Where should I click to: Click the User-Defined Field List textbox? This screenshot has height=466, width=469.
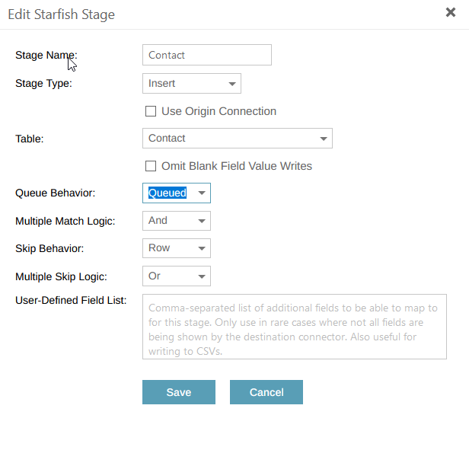(294, 327)
